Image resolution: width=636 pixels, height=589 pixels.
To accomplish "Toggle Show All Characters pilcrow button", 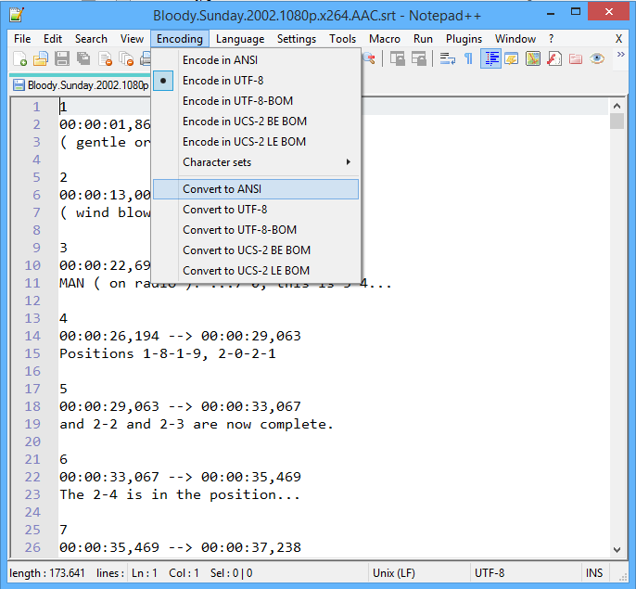I will point(469,58).
